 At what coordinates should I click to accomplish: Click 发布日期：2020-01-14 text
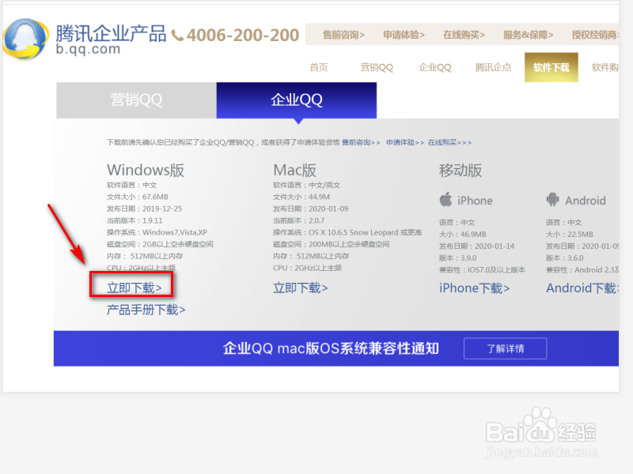477,246
